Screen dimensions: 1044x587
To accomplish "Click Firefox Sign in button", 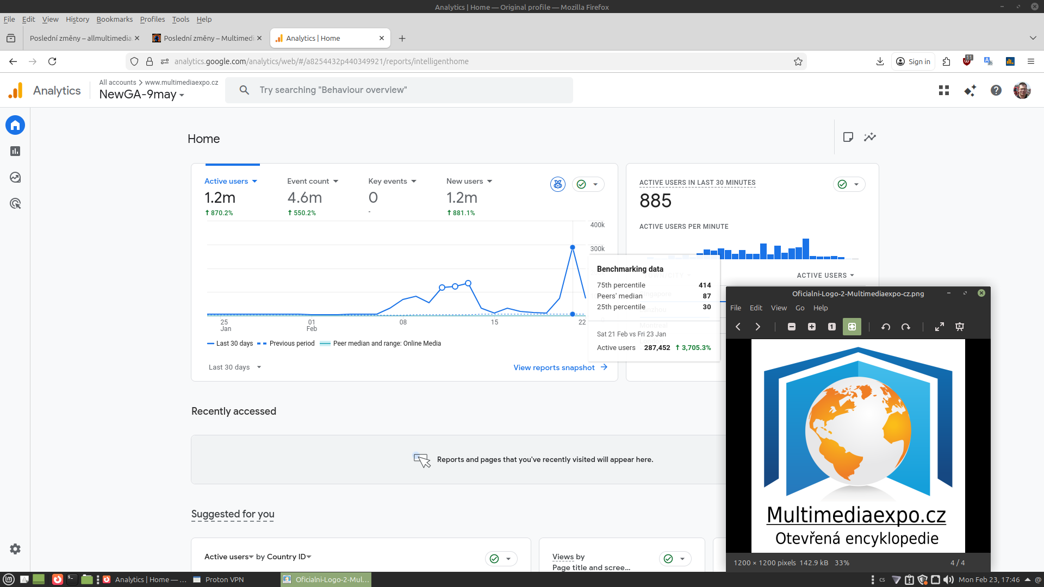I will (x=913, y=61).
